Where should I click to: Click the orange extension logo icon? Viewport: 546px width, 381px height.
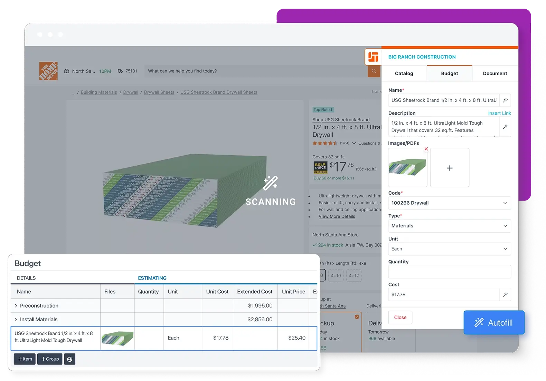point(373,57)
